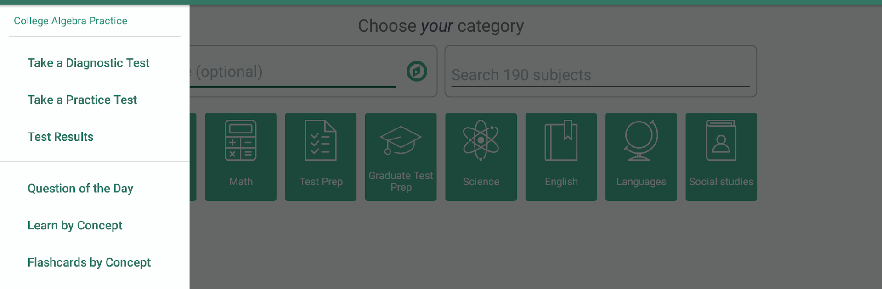Viewport: 882px width, 289px height.
Task: Click the compass location icon
Action: click(x=417, y=72)
